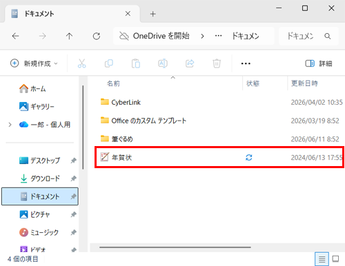Click the Cut scissors icon
Viewport: 345px width, 266px height.
[81, 63]
